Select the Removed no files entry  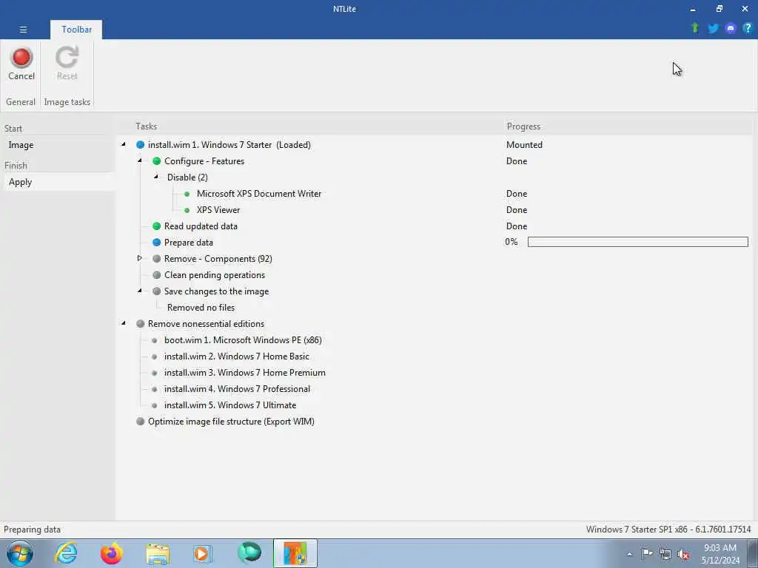click(201, 308)
